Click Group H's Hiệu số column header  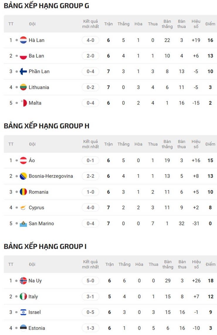click(196, 144)
